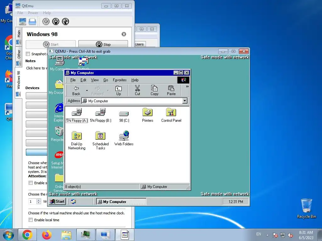The image size is (322, 241).
Task: Click My Computer taskbar button in Windows 98
Action: 121,202
